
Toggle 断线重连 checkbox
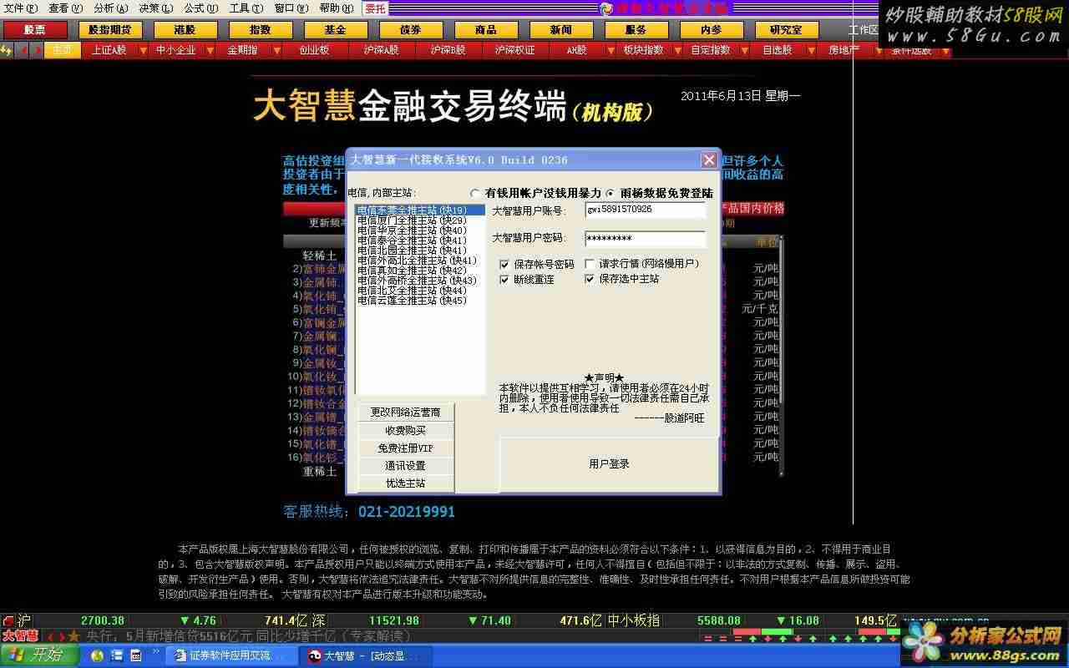pyautogui.click(x=504, y=279)
